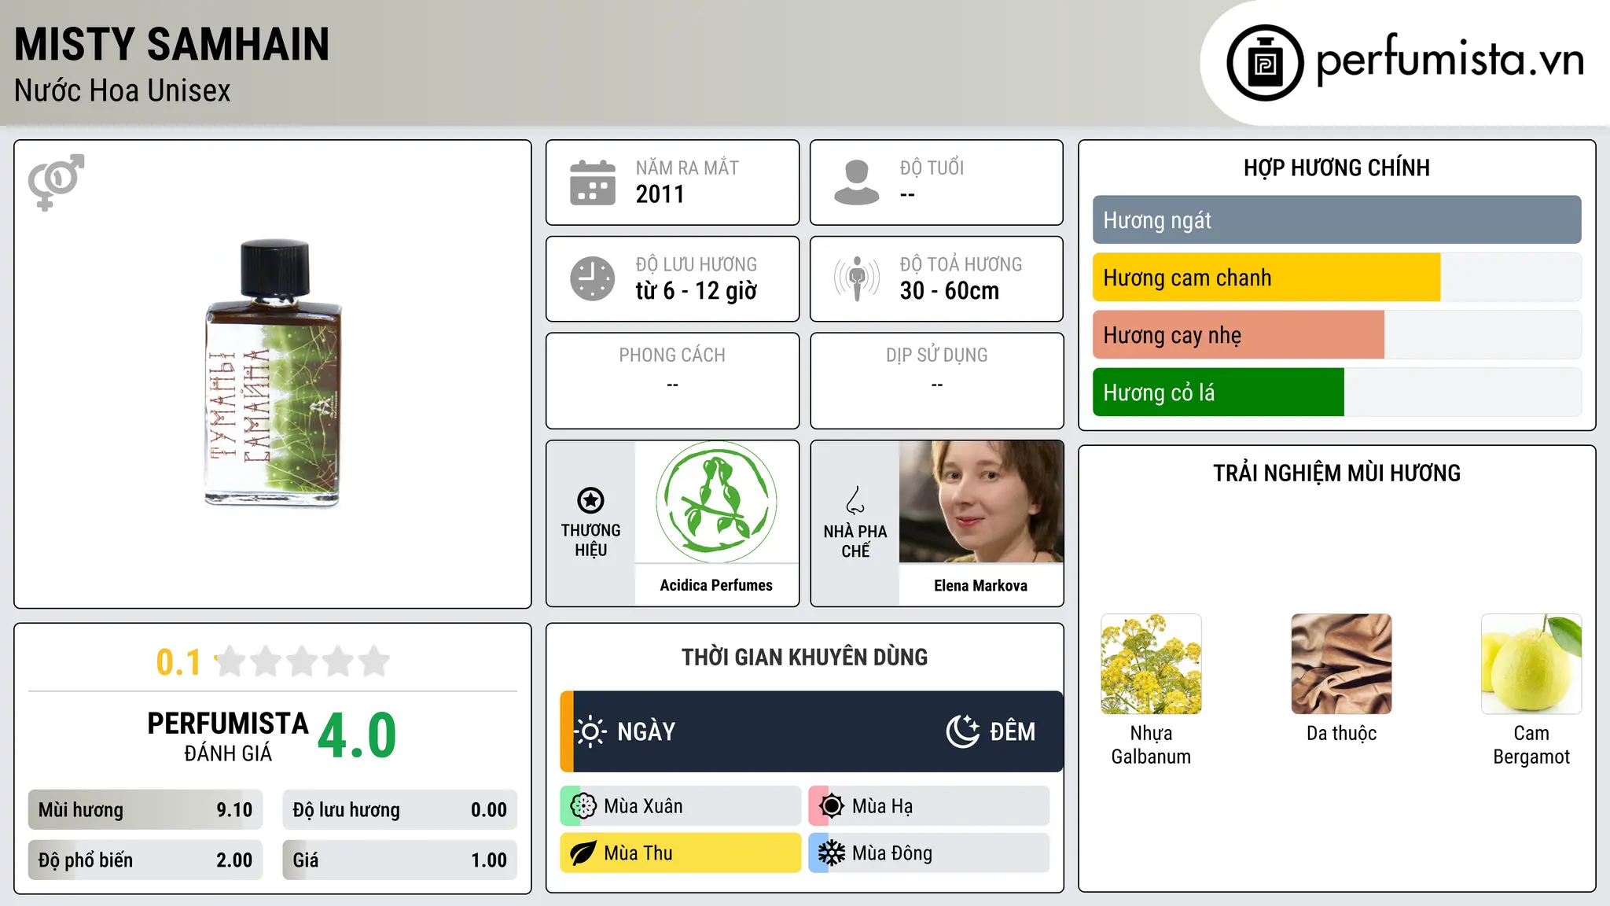1610x906 pixels.
Task: Click the từ 6 - 12 giờ longevity value
Action: coord(697,291)
